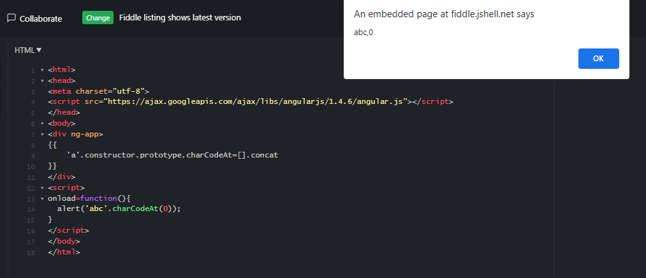Collapse the head tag fold arrow on line 2
Screen dimensions: 646x278
click(x=42, y=81)
